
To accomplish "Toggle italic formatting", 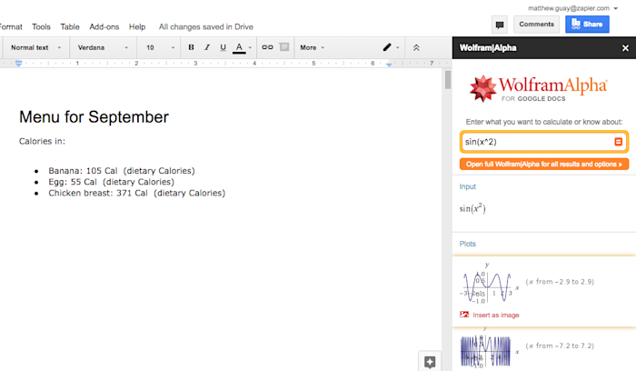I will [207, 47].
